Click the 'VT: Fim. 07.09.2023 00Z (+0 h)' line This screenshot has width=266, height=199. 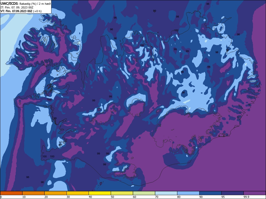coord(21,11)
